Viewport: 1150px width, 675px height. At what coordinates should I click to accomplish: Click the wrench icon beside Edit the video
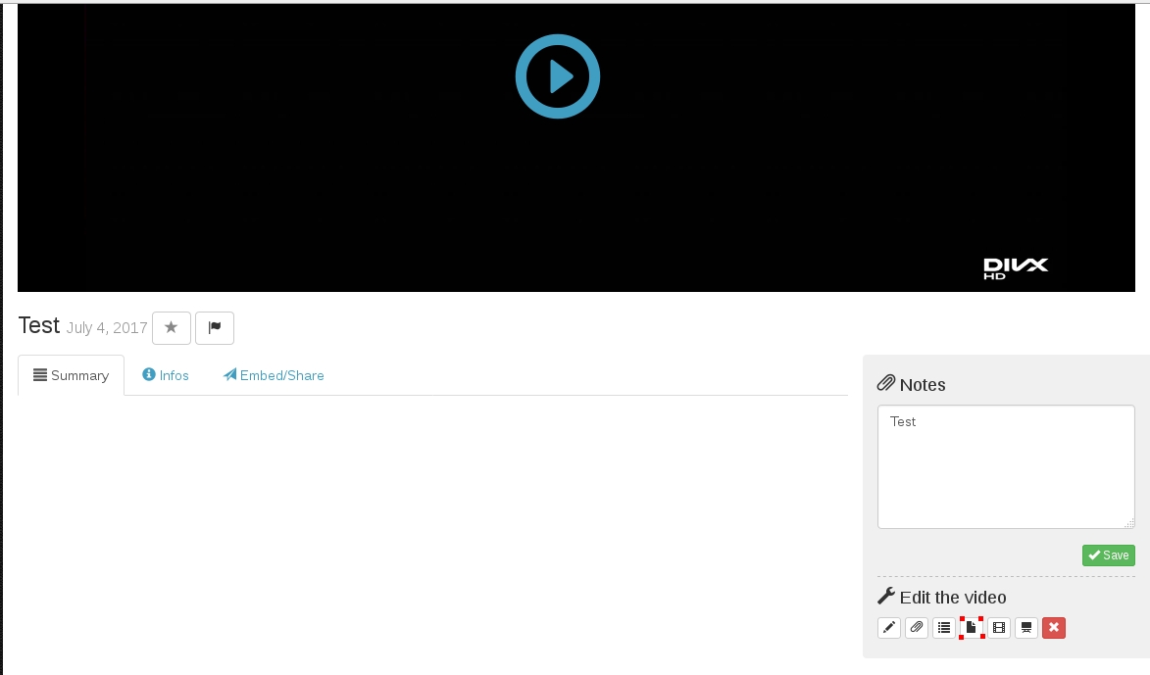(885, 596)
